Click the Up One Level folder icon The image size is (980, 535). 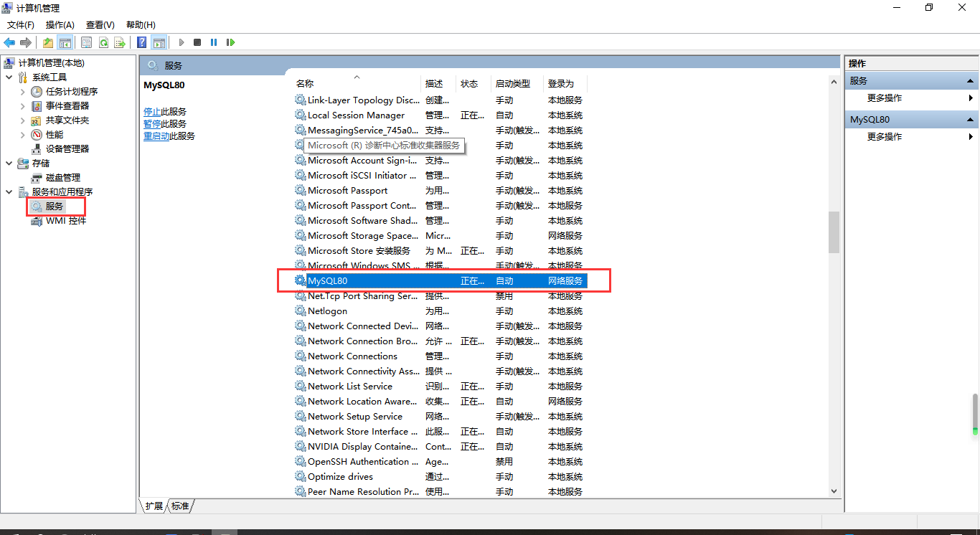pyautogui.click(x=48, y=42)
